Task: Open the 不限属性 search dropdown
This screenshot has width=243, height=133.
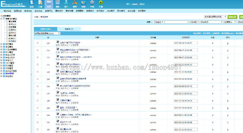Action: (x=158, y=22)
